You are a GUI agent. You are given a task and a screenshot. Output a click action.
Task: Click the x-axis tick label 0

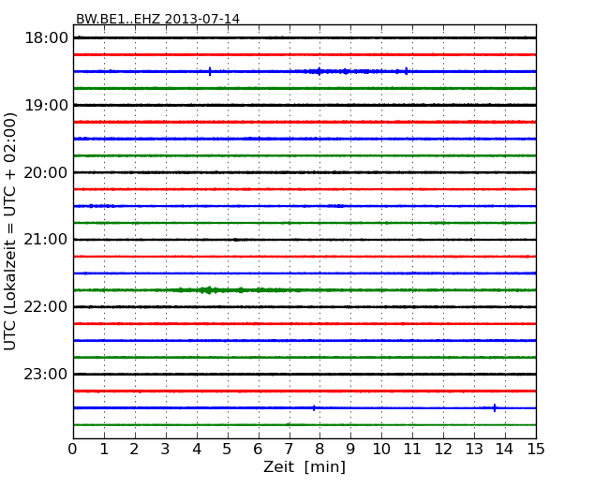click(73, 450)
